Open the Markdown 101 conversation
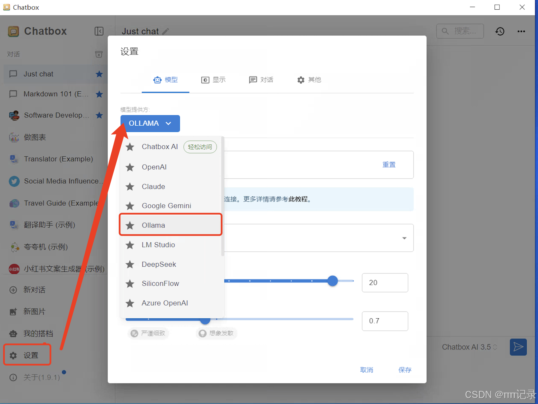 pyautogui.click(x=56, y=94)
